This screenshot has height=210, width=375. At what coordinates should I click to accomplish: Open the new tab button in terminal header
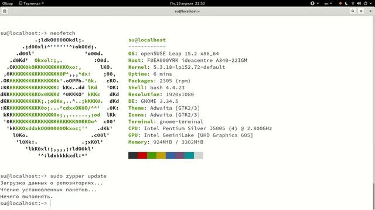pyautogui.click(x=5, y=11)
